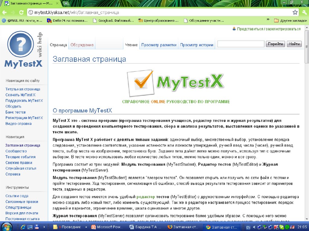Open Обсудить sidebar link
This screenshot has width=309, height=231.
pos(13,106)
